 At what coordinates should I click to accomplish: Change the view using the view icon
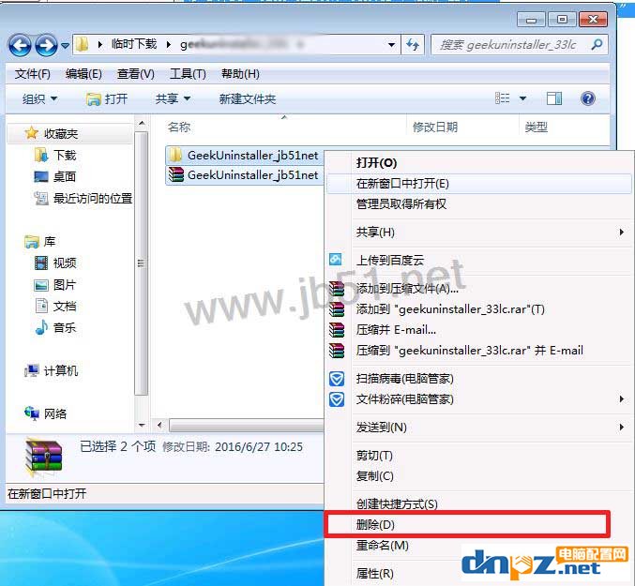(502, 98)
